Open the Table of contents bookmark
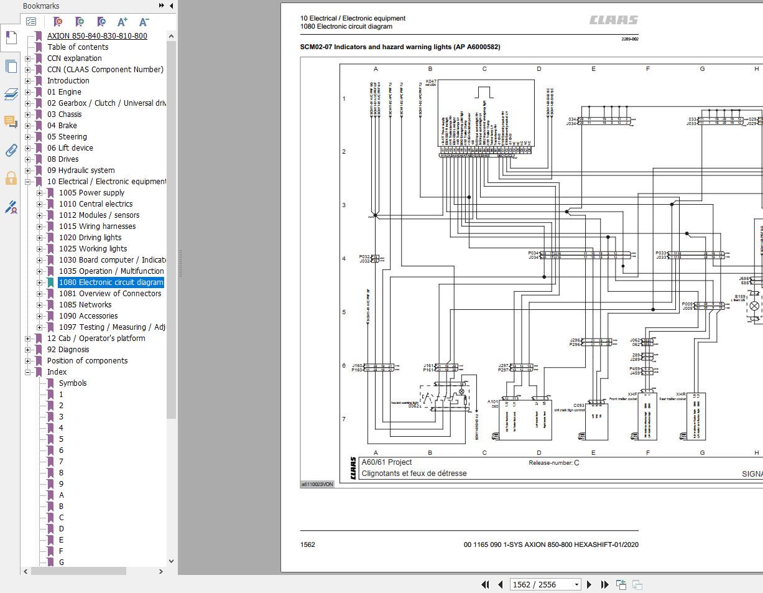The image size is (763, 593). [78, 47]
